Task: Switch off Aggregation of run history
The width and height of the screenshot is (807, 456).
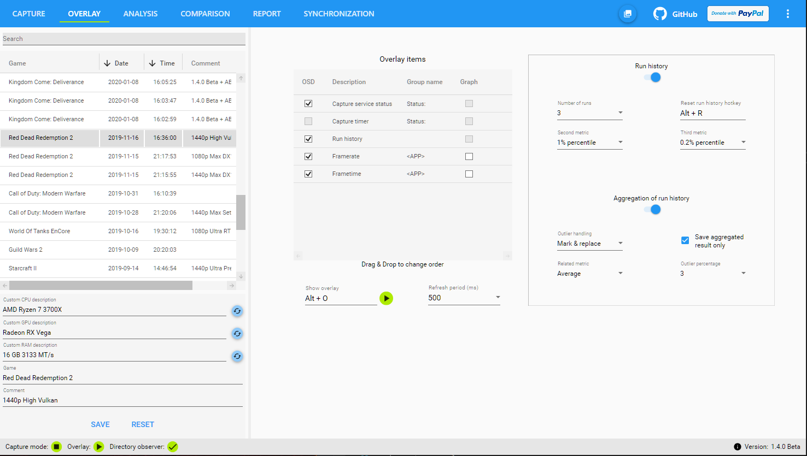Action: click(652, 209)
